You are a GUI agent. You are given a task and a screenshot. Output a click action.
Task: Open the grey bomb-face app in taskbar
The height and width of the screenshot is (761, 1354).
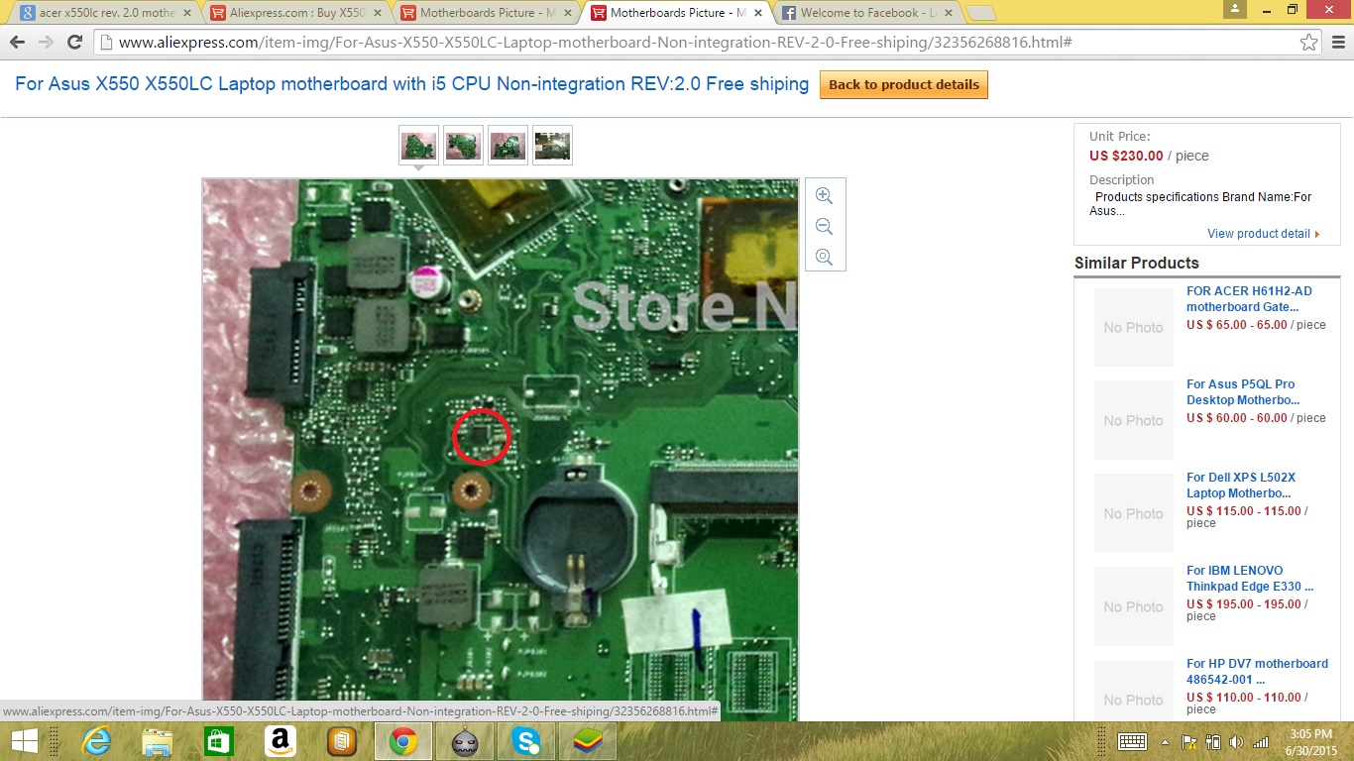click(x=465, y=741)
